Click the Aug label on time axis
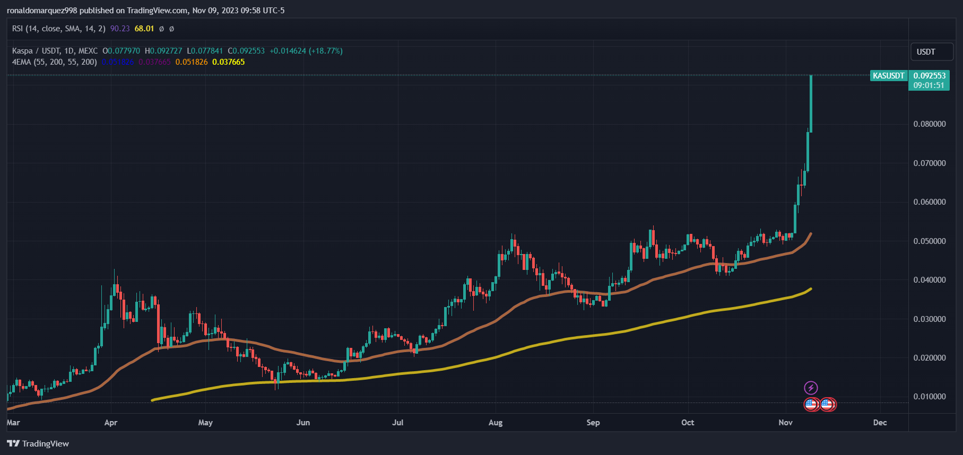Screen dimensions: 963x455 (496, 423)
